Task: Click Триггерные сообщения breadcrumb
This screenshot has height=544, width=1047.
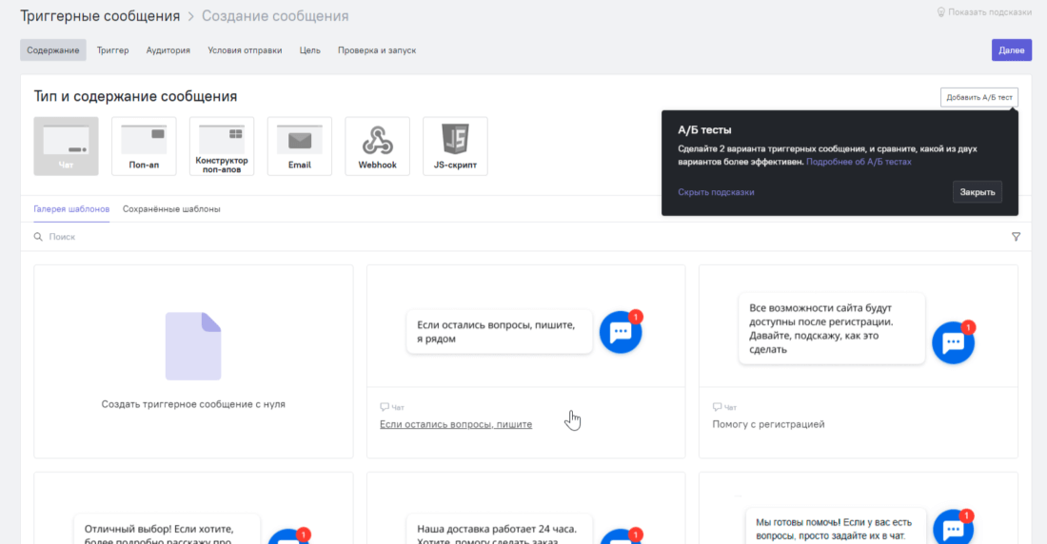Action: pos(100,16)
